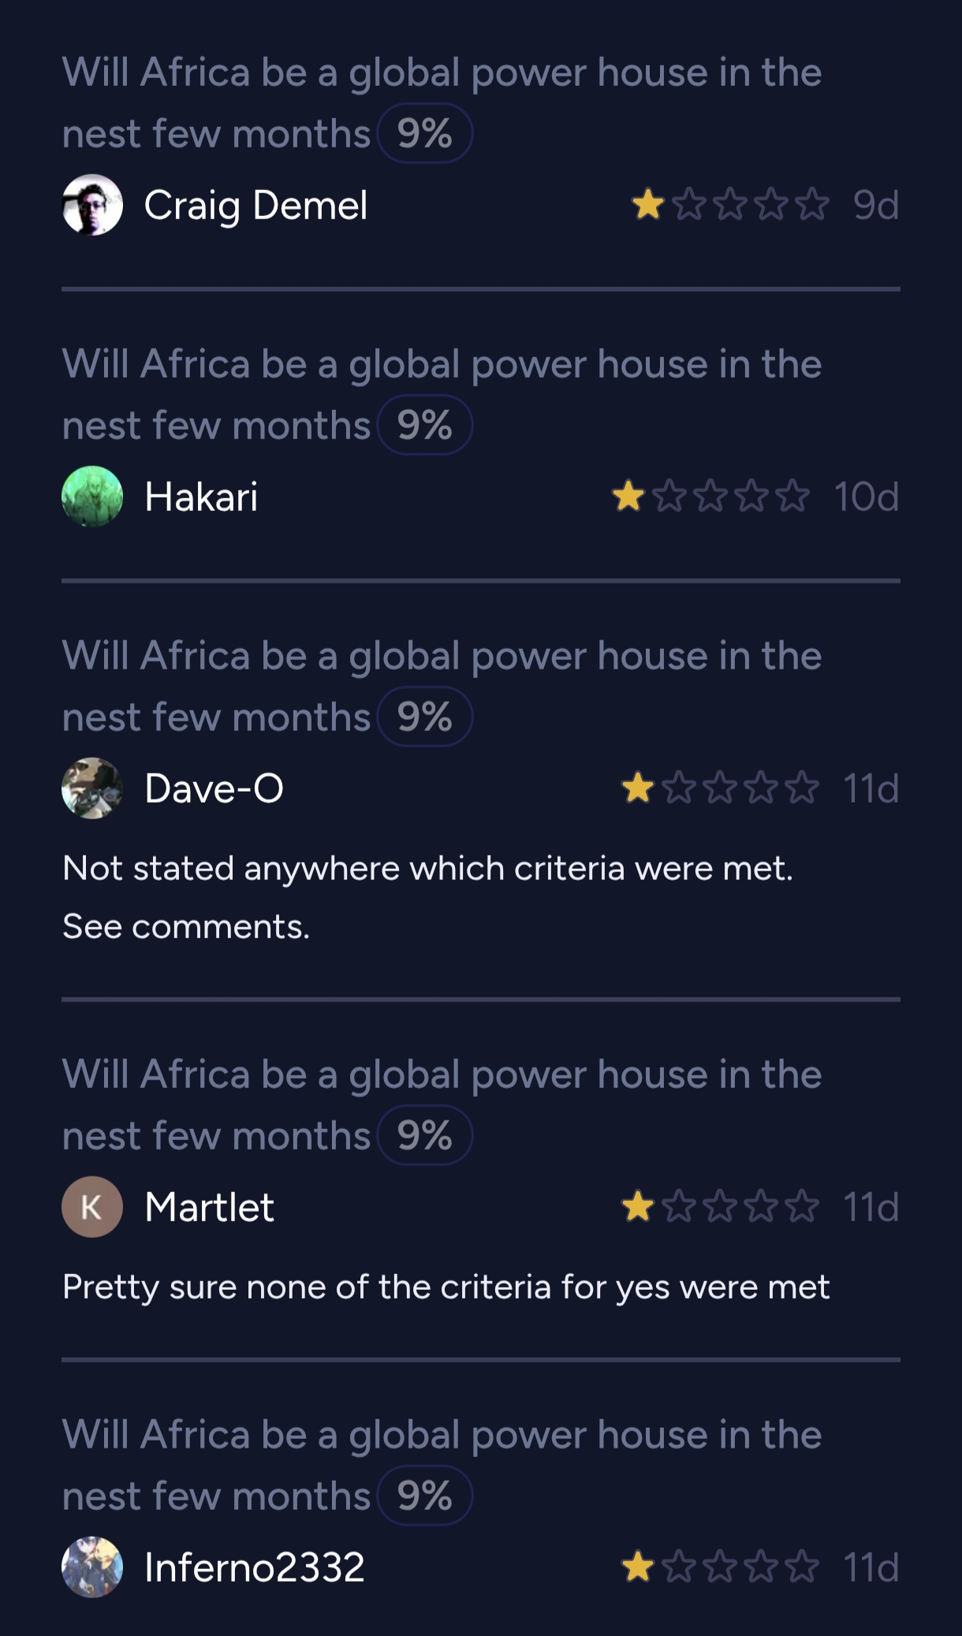Click the gold star in Martlet's rating
The width and height of the screenshot is (962, 1636).
click(638, 1207)
